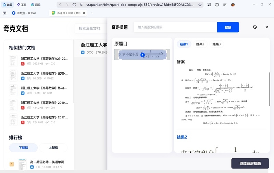Open the user profile avatar
Viewport: 274px width, 173px height.
pyautogui.click(x=233, y=5)
